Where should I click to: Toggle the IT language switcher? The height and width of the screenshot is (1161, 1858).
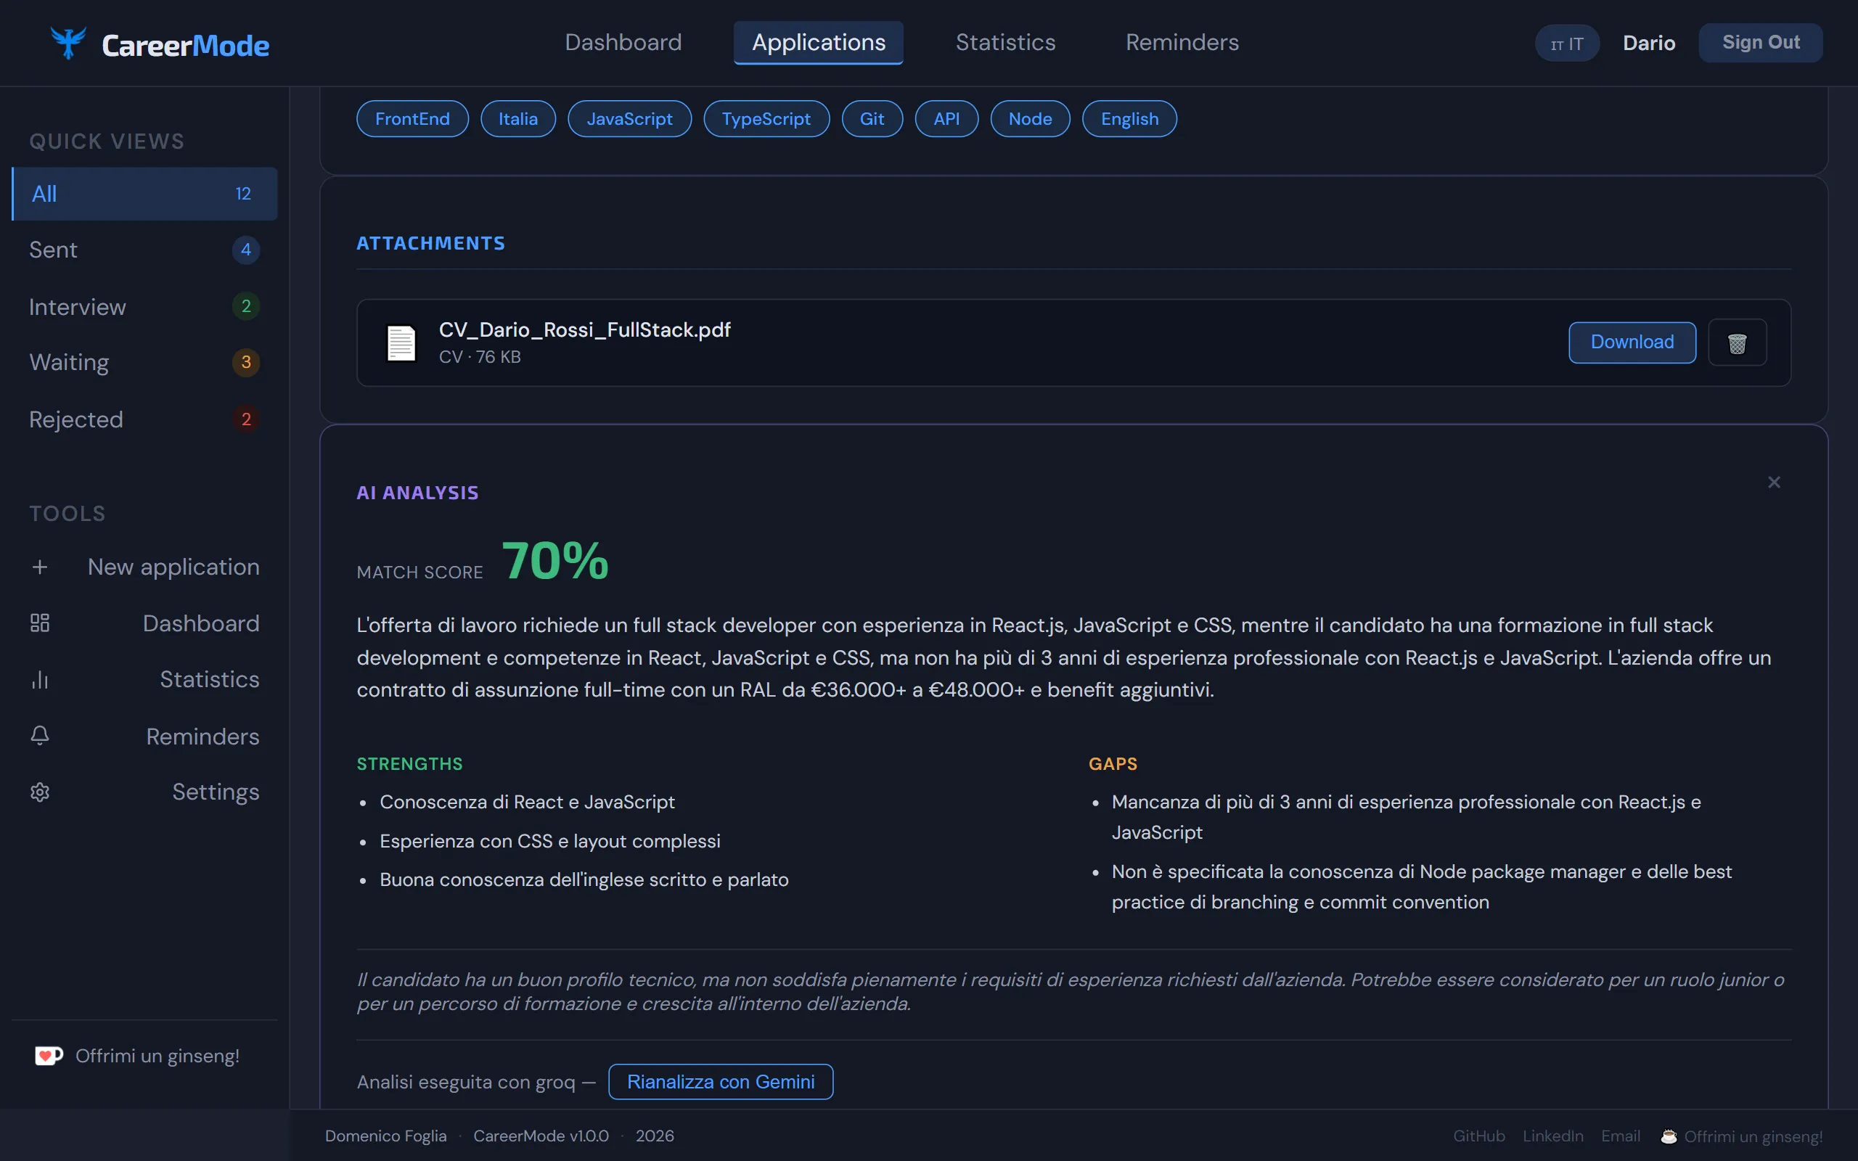tap(1566, 44)
